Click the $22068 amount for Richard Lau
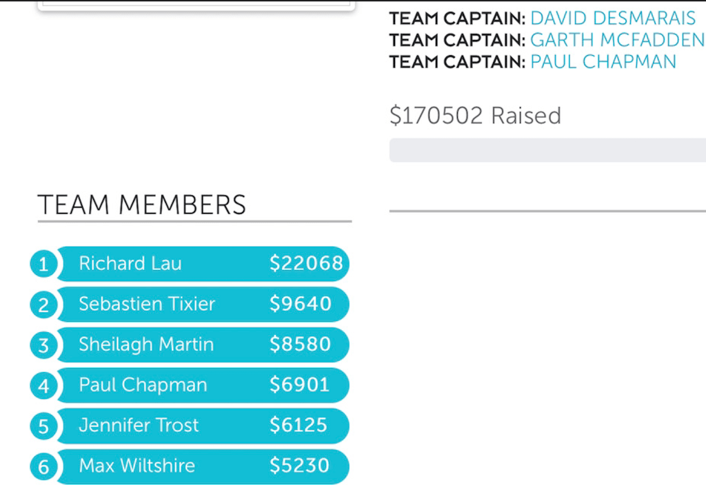This screenshot has width=706, height=485. [306, 264]
